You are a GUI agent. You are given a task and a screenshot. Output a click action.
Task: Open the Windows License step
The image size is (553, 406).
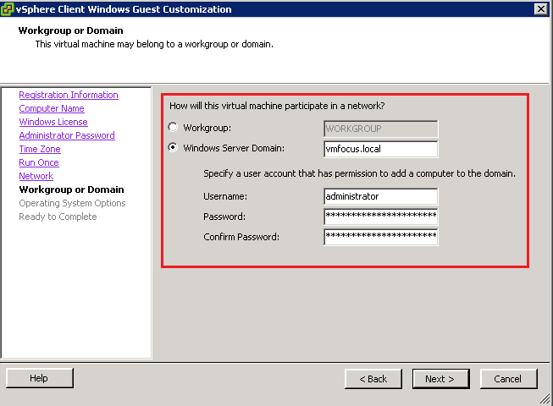tap(53, 122)
